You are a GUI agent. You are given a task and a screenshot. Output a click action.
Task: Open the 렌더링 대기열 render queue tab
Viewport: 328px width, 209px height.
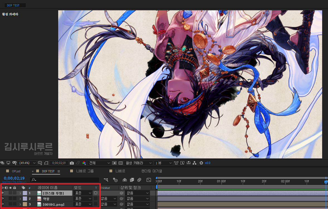(152, 171)
